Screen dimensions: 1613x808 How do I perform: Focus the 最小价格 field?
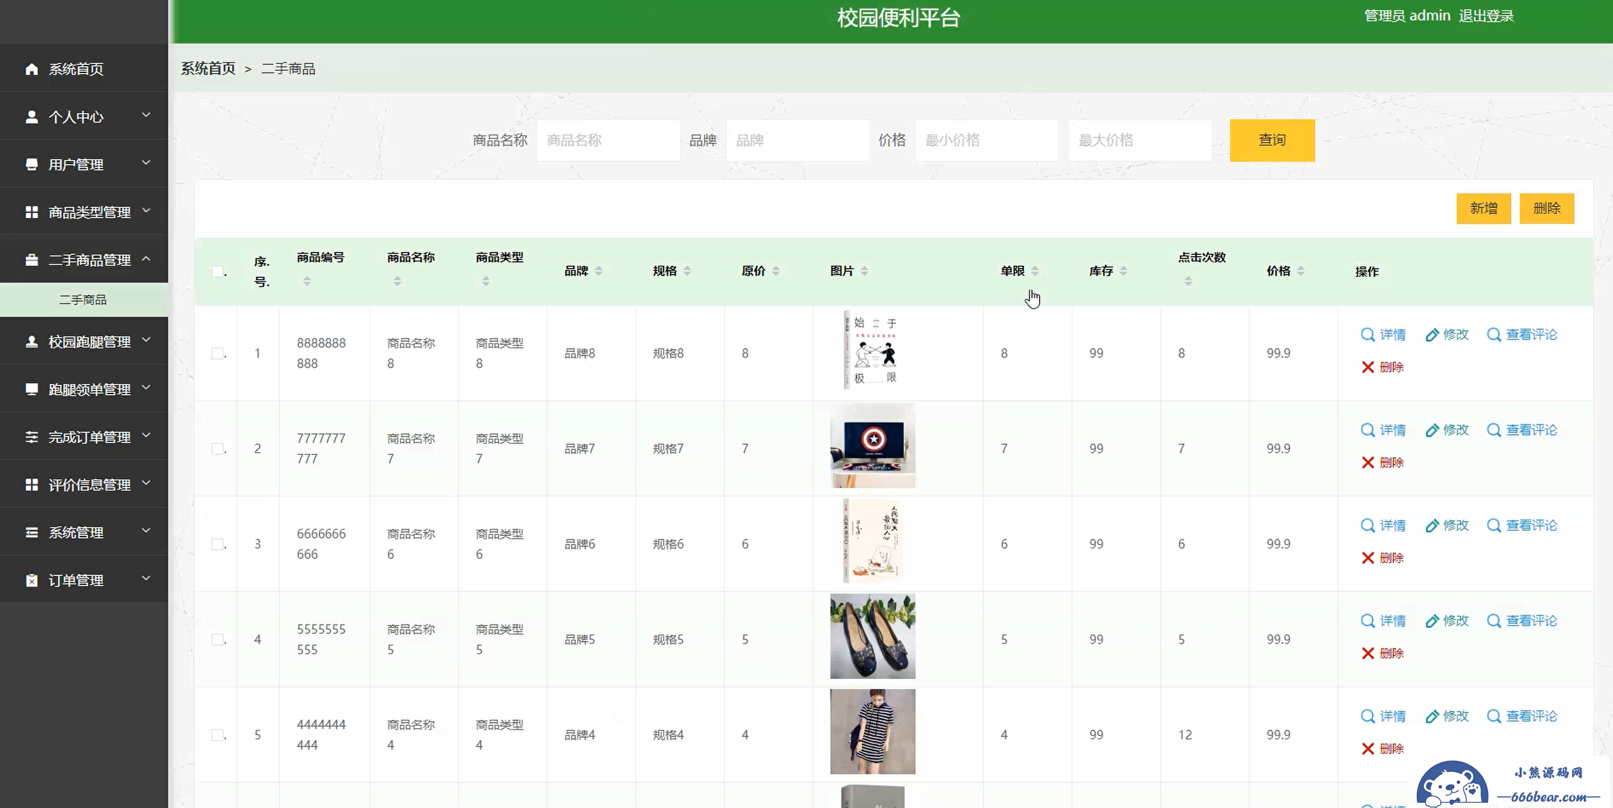tap(987, 140)
